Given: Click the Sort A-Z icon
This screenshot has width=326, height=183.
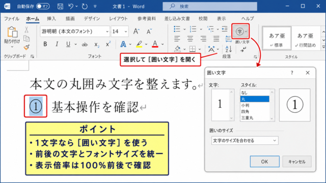Looking at the screenshot, I should (x=229, y=49).
